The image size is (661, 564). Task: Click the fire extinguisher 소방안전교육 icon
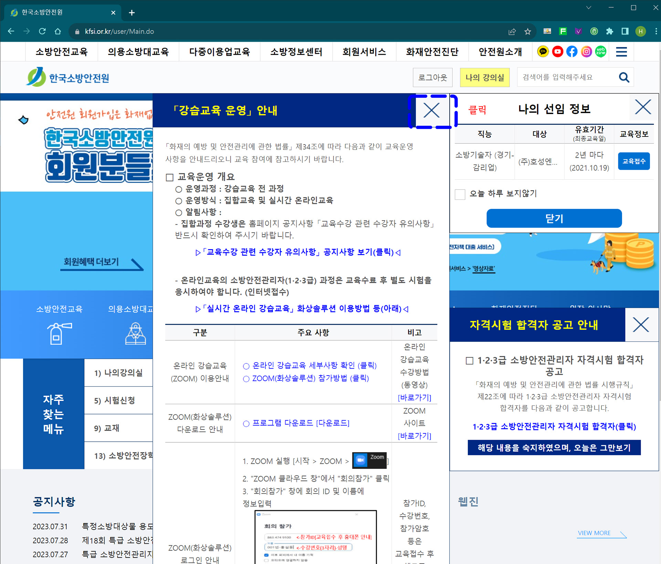coord(59,333)
